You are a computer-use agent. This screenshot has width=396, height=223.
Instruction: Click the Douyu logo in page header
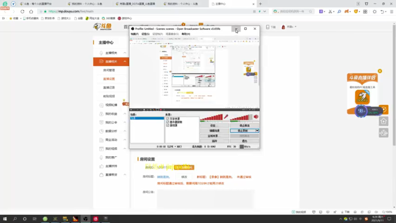point(102,27)
